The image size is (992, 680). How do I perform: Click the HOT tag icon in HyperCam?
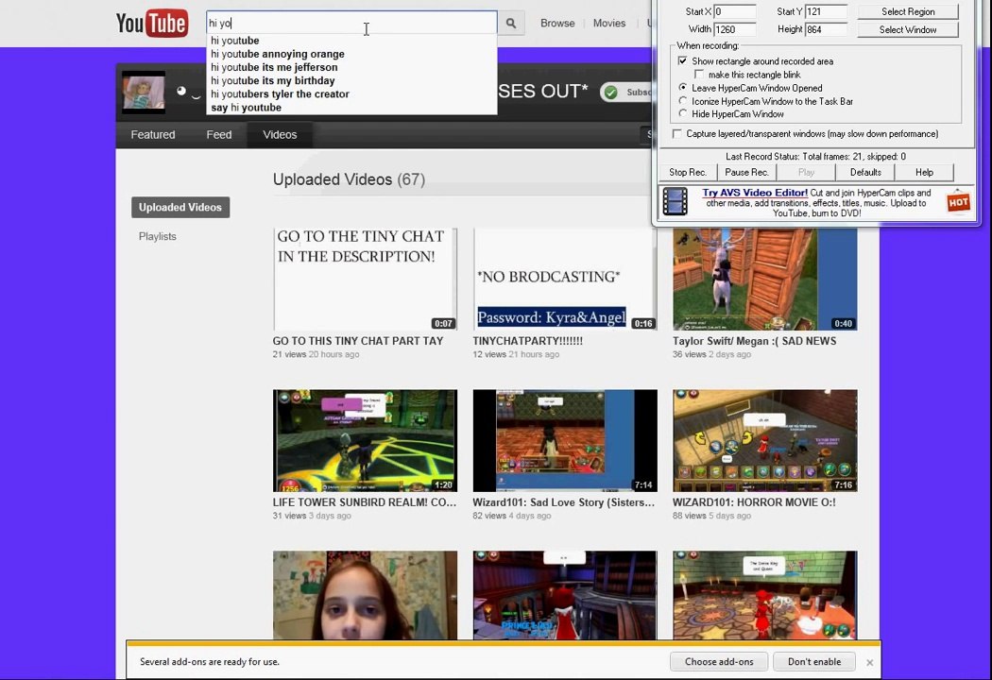958,202
